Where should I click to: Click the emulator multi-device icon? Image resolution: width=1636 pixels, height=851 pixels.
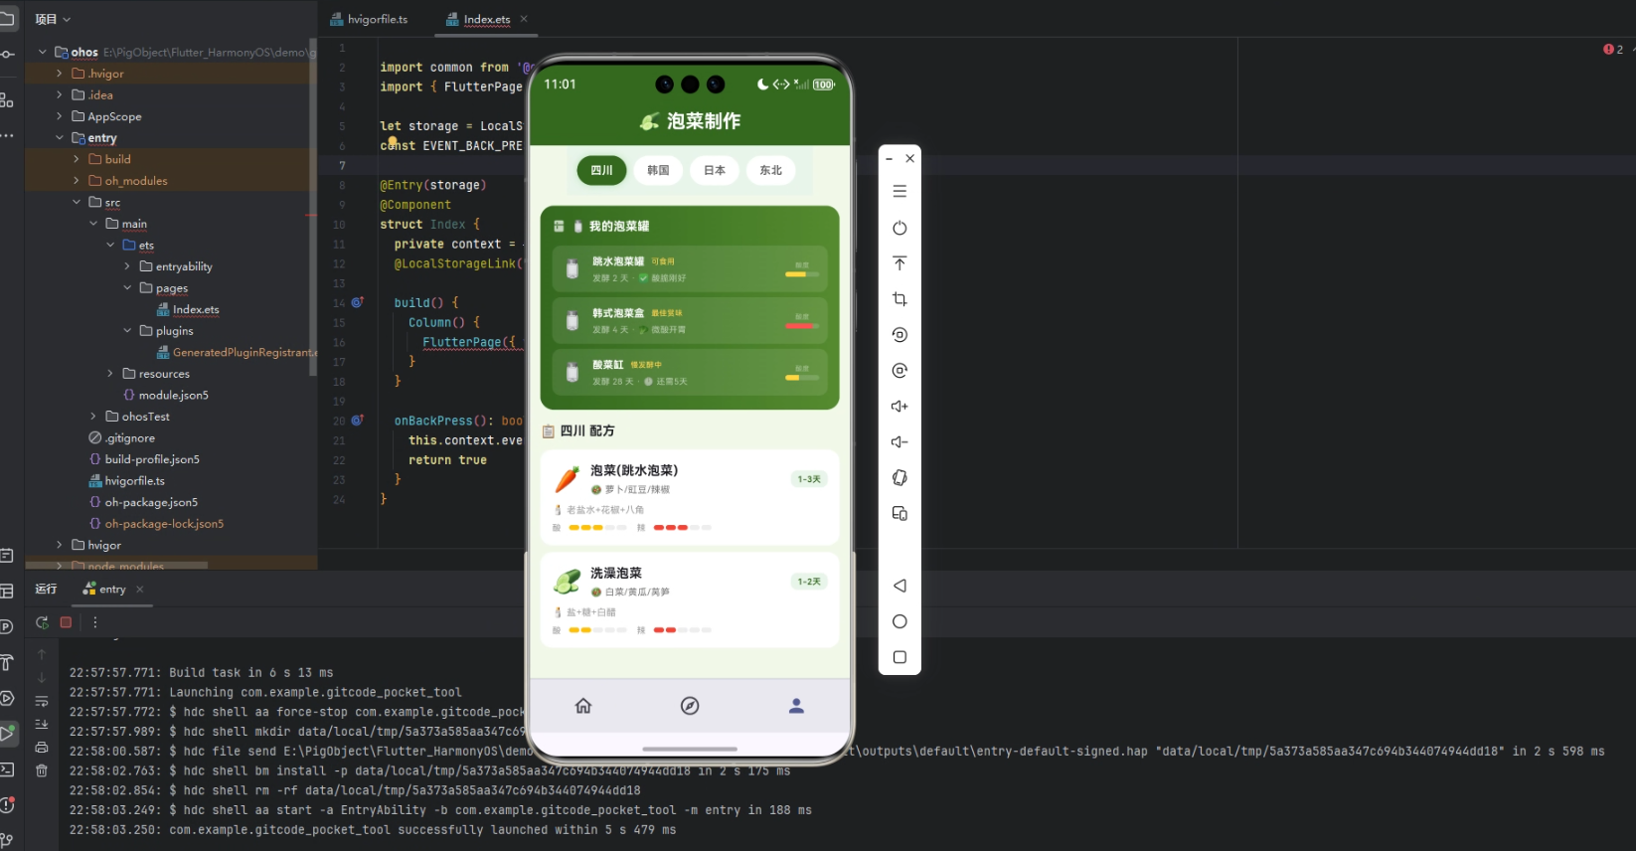click(x=900, y=514)
